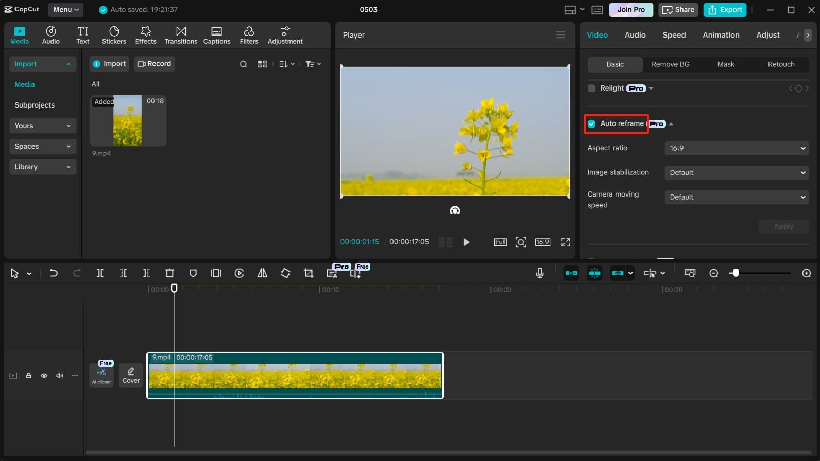Zoom in timeline with plus icon
The width and height of the screenshot is (820, 461).
(x=807, y=273)
